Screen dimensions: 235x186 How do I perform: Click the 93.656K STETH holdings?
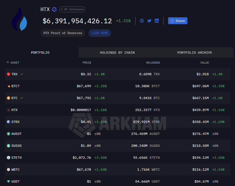tap(147, 158)
